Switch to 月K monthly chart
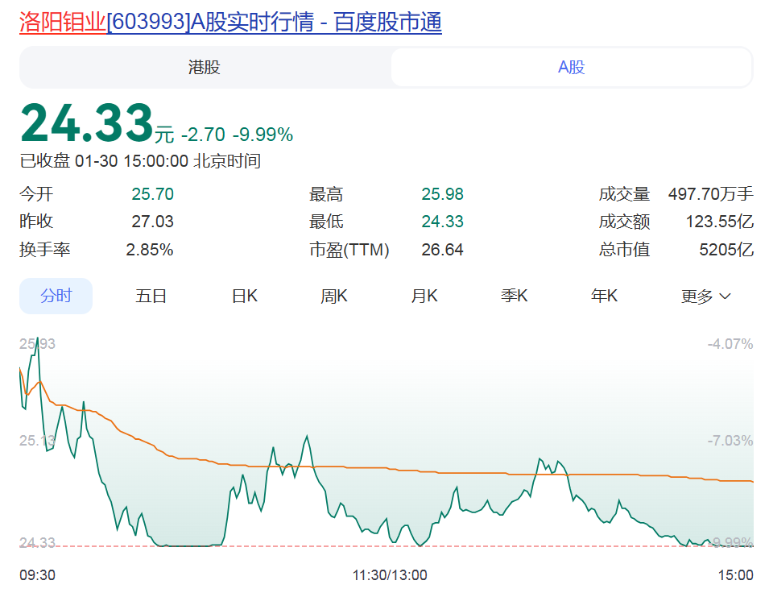The width and height of the screenshot is (769, 593). tap(424, 296)
